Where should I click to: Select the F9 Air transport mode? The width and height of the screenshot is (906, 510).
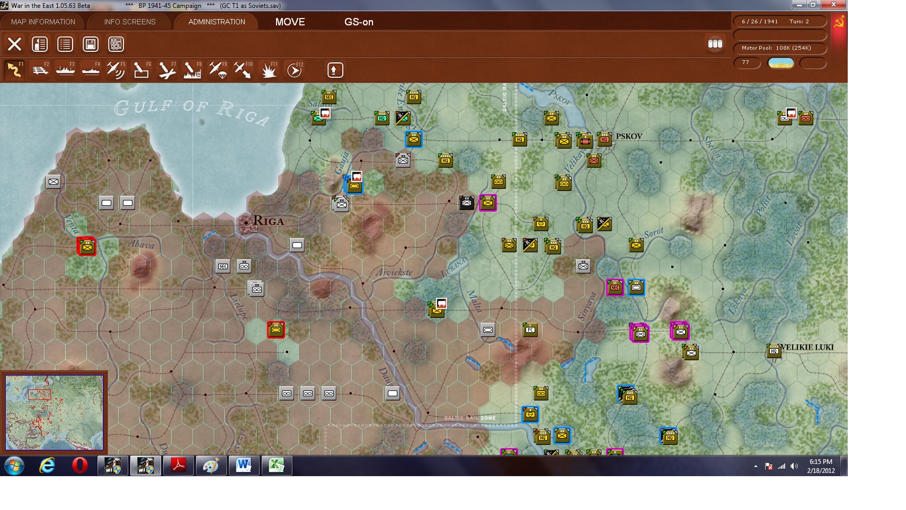218,70
